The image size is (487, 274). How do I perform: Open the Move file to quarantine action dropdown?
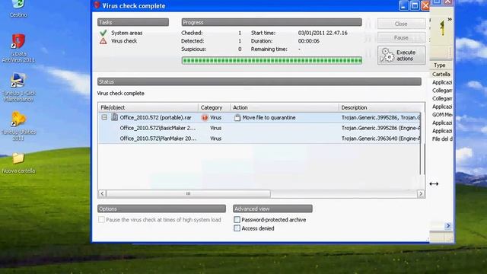coord(269,118)
